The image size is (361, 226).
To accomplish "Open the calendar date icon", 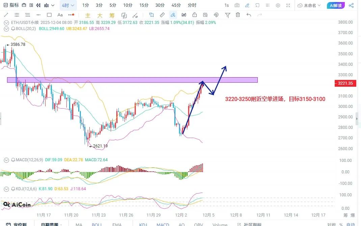I will tap(24, 5).
